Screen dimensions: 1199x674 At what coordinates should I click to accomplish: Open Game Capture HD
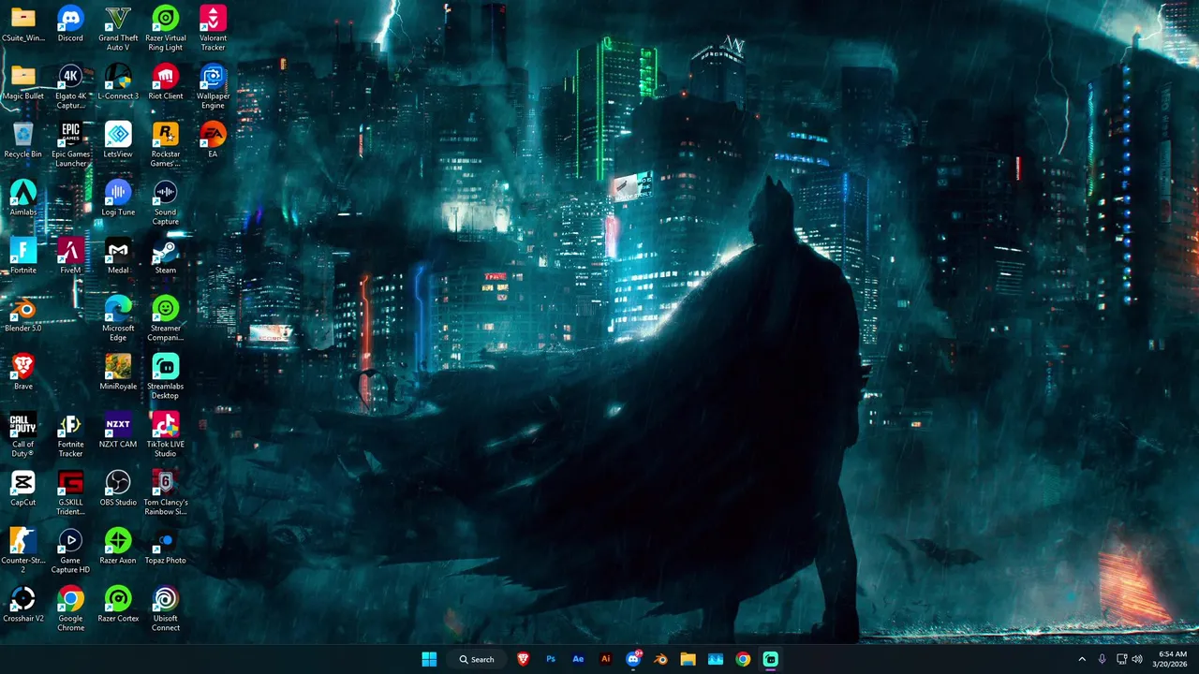(70, 551)
